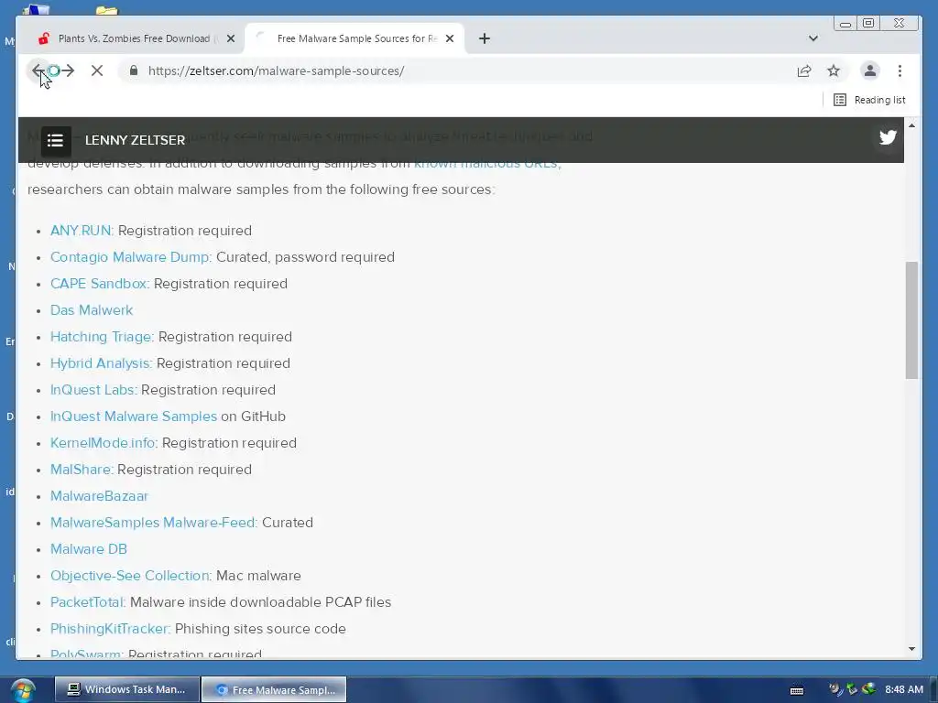
Task: Open the Objective-See Collection link
Action: click(130, 576)
